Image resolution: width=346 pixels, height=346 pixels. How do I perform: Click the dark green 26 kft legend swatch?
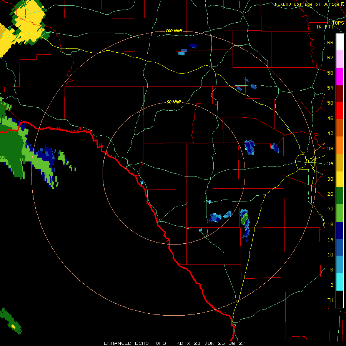(x=339, y=196)
